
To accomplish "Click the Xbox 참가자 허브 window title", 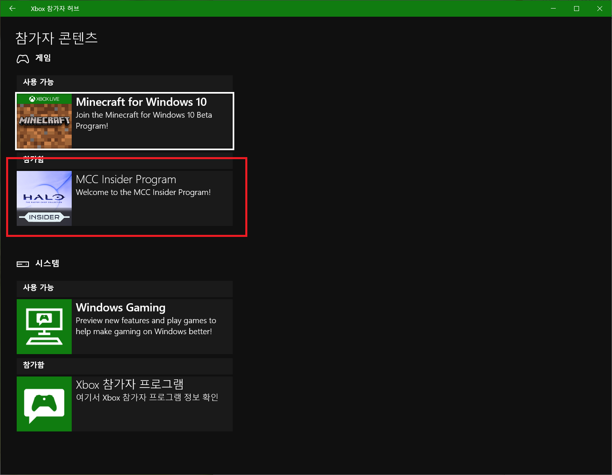I will click(x=55, y=9).
